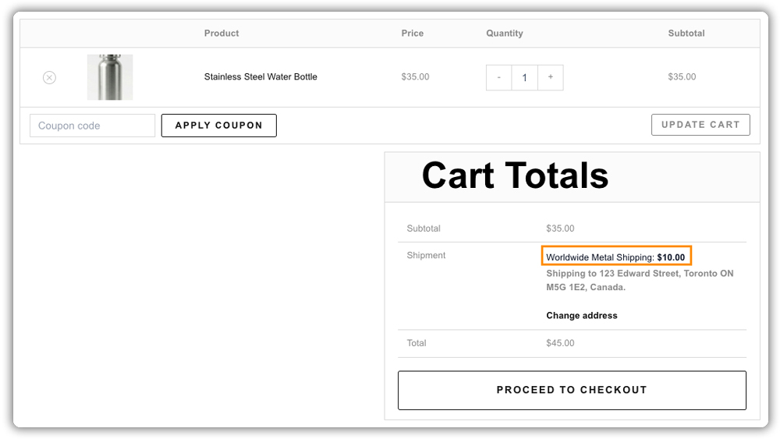Click the $45.00 total amount
This screenshot has height=439, width=780.
[x=560, y=343]
